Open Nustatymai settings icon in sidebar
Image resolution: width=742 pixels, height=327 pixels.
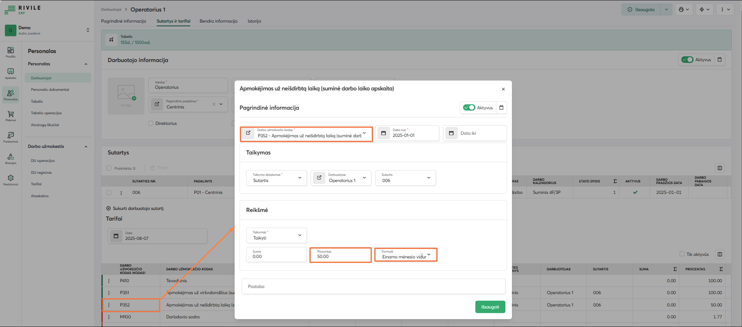coord(10,179)
